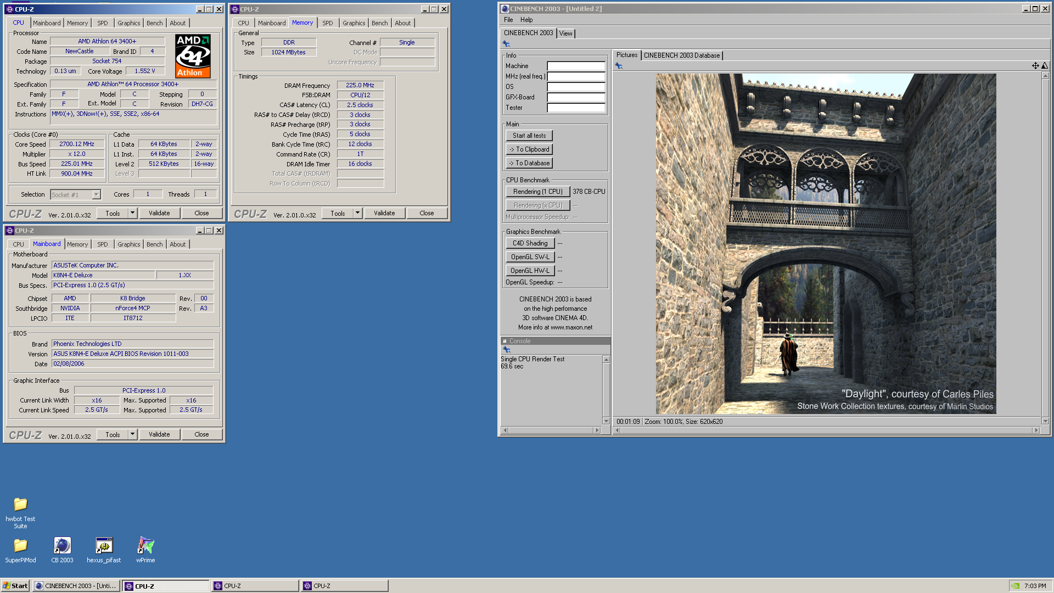This screenshot has width=1054, height=593.
Task: Click the rendered Daylight image
Action: (x=826, y=244)
